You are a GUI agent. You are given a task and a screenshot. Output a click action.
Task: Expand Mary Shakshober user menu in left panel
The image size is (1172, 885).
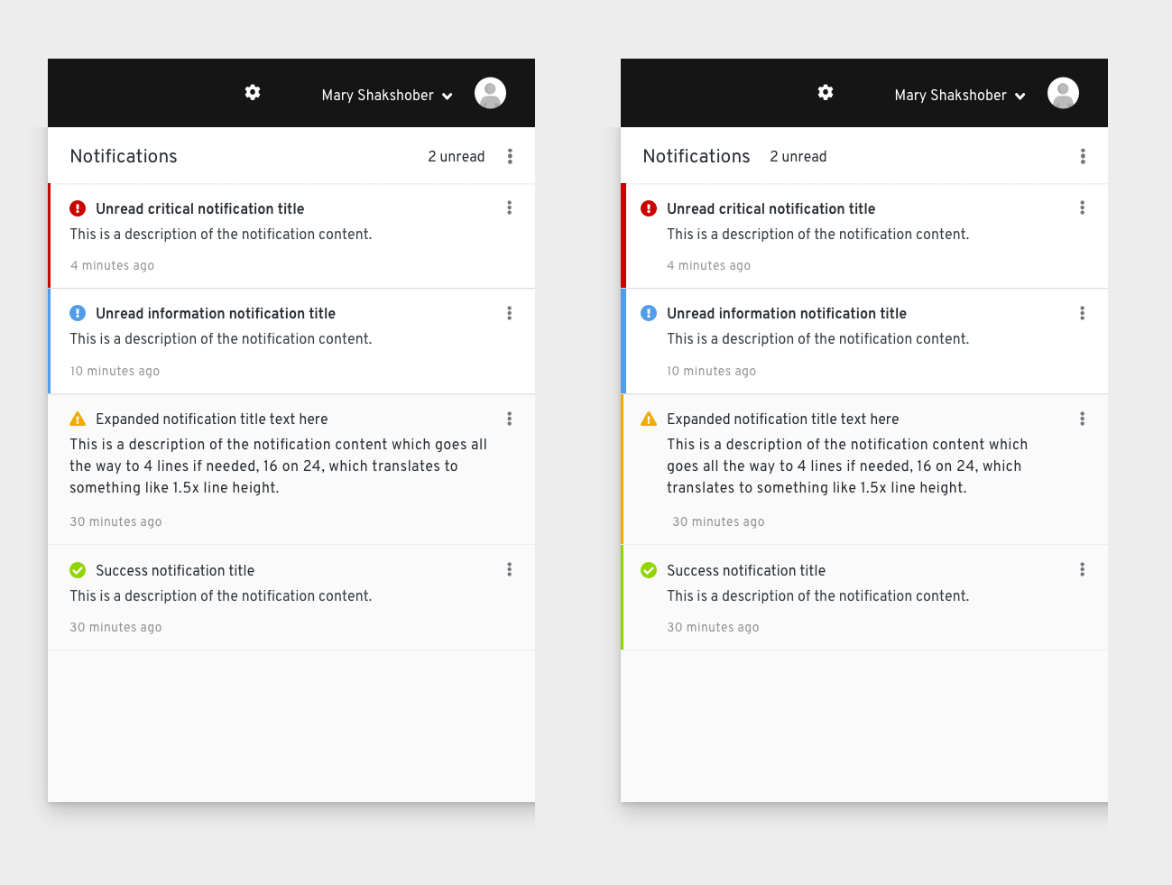(x=387, y=95)
